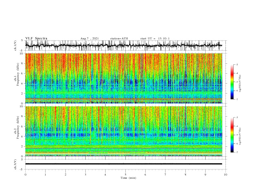The image size is (254, 196).
Task: Click tick "-3" on ch.2 color bar
Action: 237,118
